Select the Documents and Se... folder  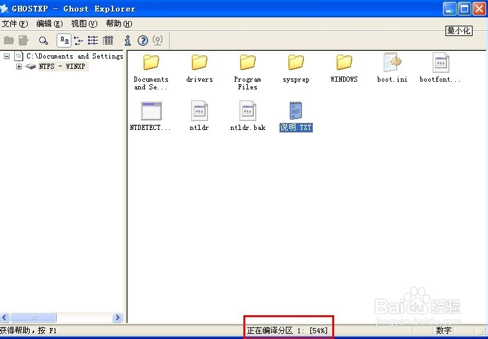(x=151, y=72)
